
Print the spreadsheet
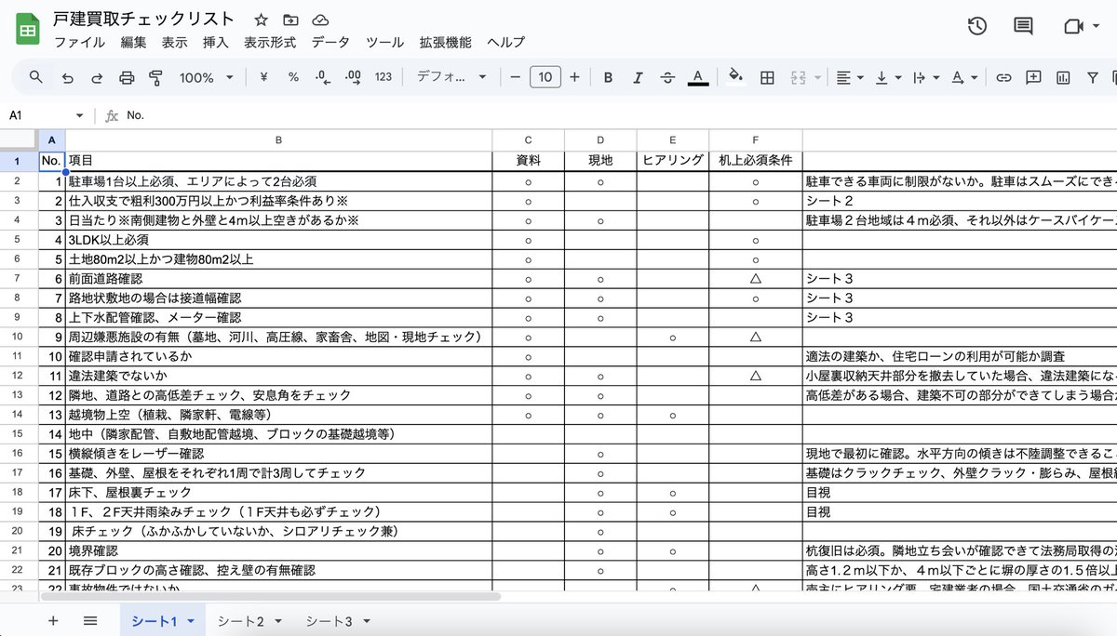127,77
